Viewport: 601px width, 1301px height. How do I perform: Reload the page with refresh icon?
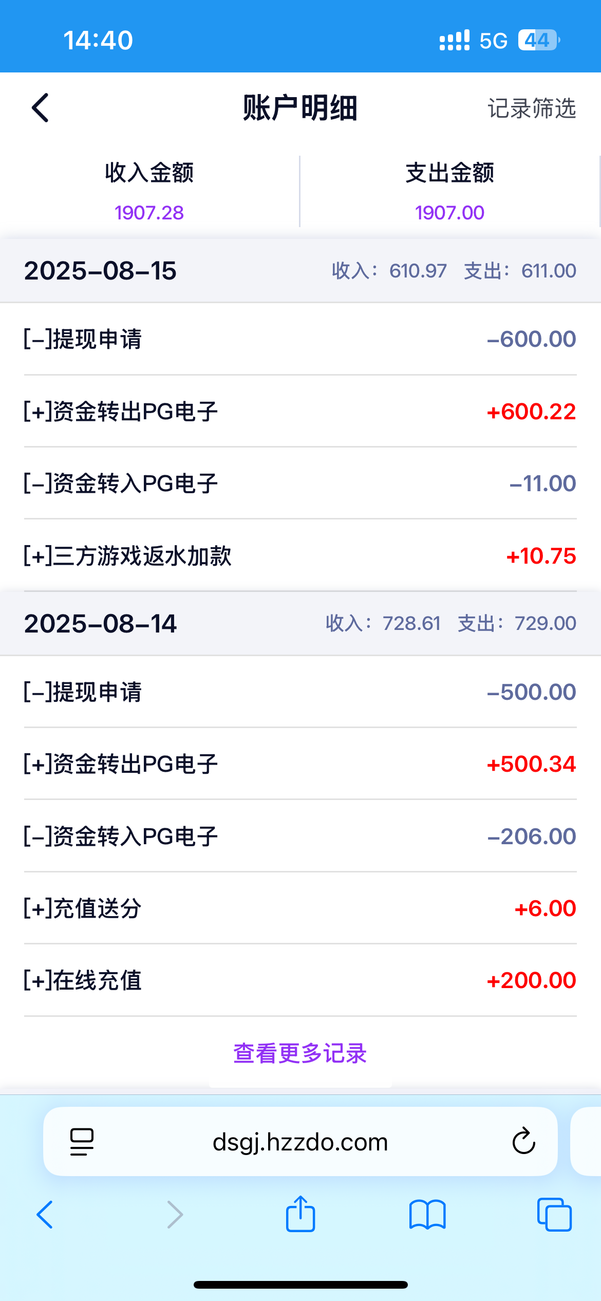(523, 1141)
